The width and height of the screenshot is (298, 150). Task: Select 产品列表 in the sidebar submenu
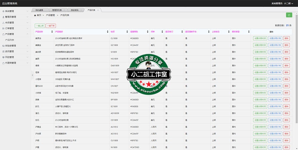tap(10, 40)
